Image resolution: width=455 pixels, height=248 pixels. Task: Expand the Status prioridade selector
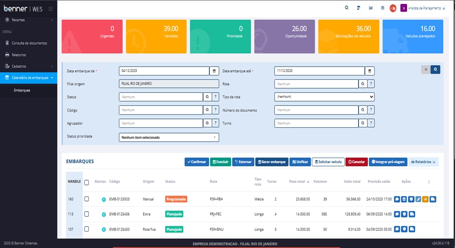[169, 138]
